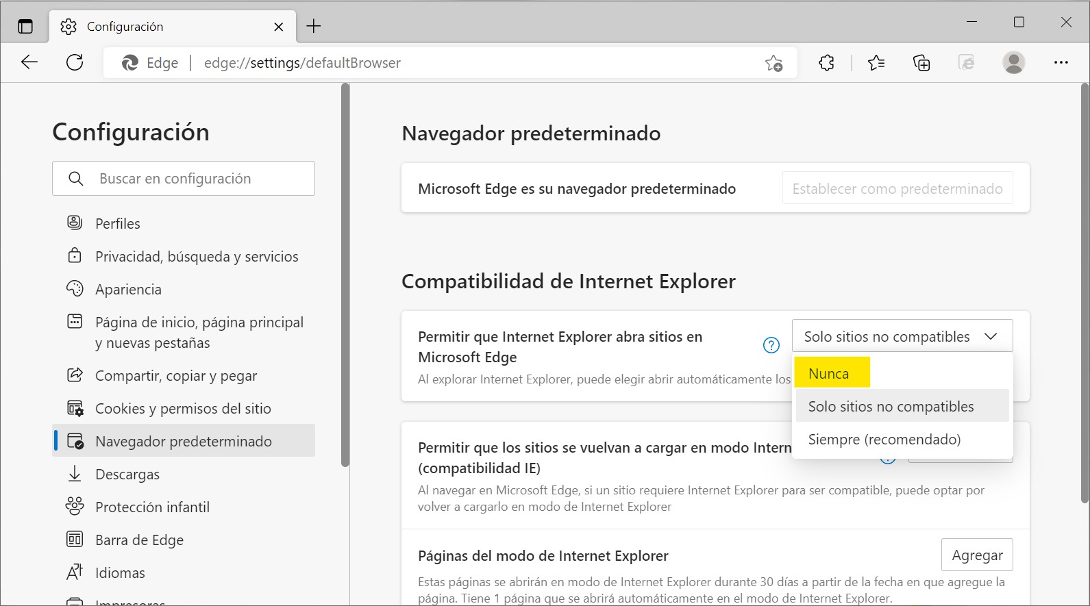The width and height of the screenshot is (1090, 606).
Task: Select Navegador predeterminado in sidebar
Action: point(184,442)
